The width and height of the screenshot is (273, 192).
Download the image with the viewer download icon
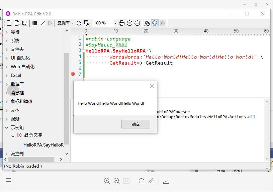coord(166,181)
